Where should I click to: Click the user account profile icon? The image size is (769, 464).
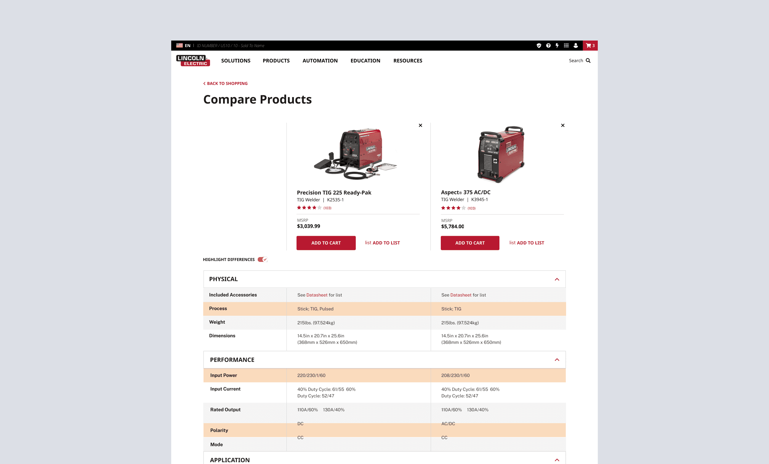click(576, 46)
